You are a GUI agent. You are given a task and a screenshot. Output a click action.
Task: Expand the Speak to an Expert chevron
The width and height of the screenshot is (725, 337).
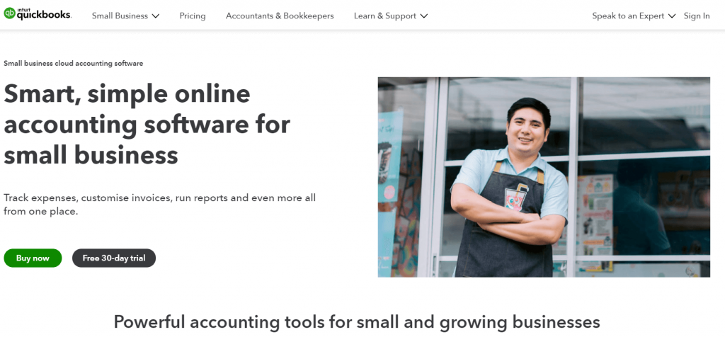pyautogui.click(x=672, y=16)
